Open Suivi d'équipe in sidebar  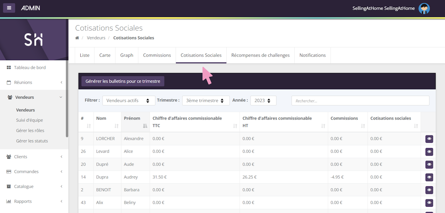click(30, 120)
